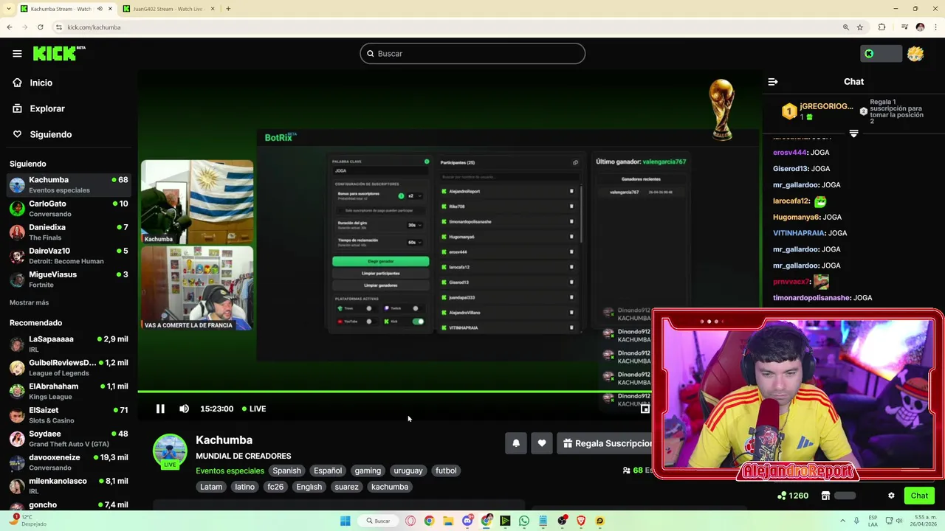Image resolution: width=945 pixels, height=531 pixels.
Task: Open media control icon in toolbar
Action: click(x=905, y=27)
